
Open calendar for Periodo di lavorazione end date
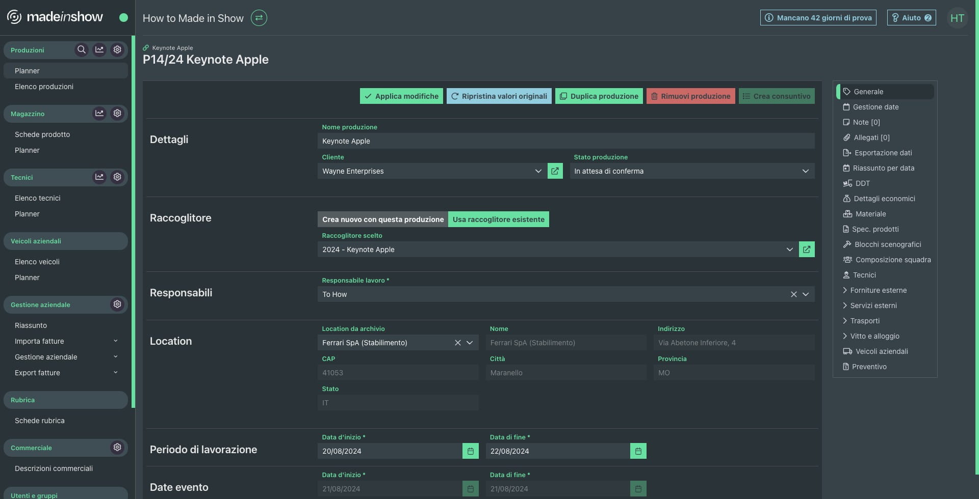(638, 451)
